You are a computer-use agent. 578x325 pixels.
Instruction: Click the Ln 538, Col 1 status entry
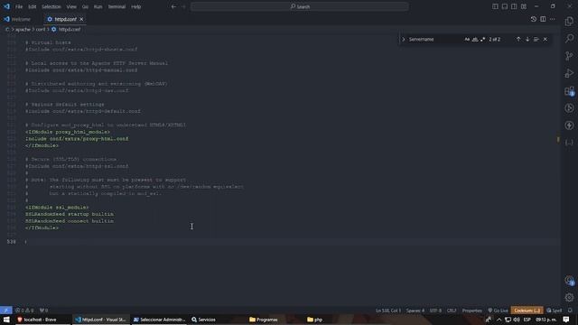388,311
